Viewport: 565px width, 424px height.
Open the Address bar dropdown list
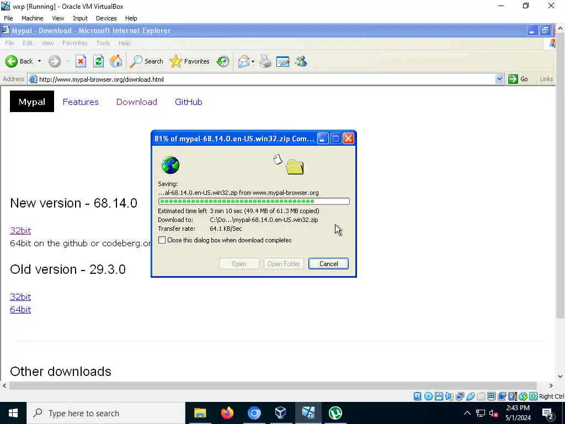click(x=499, y=79)
